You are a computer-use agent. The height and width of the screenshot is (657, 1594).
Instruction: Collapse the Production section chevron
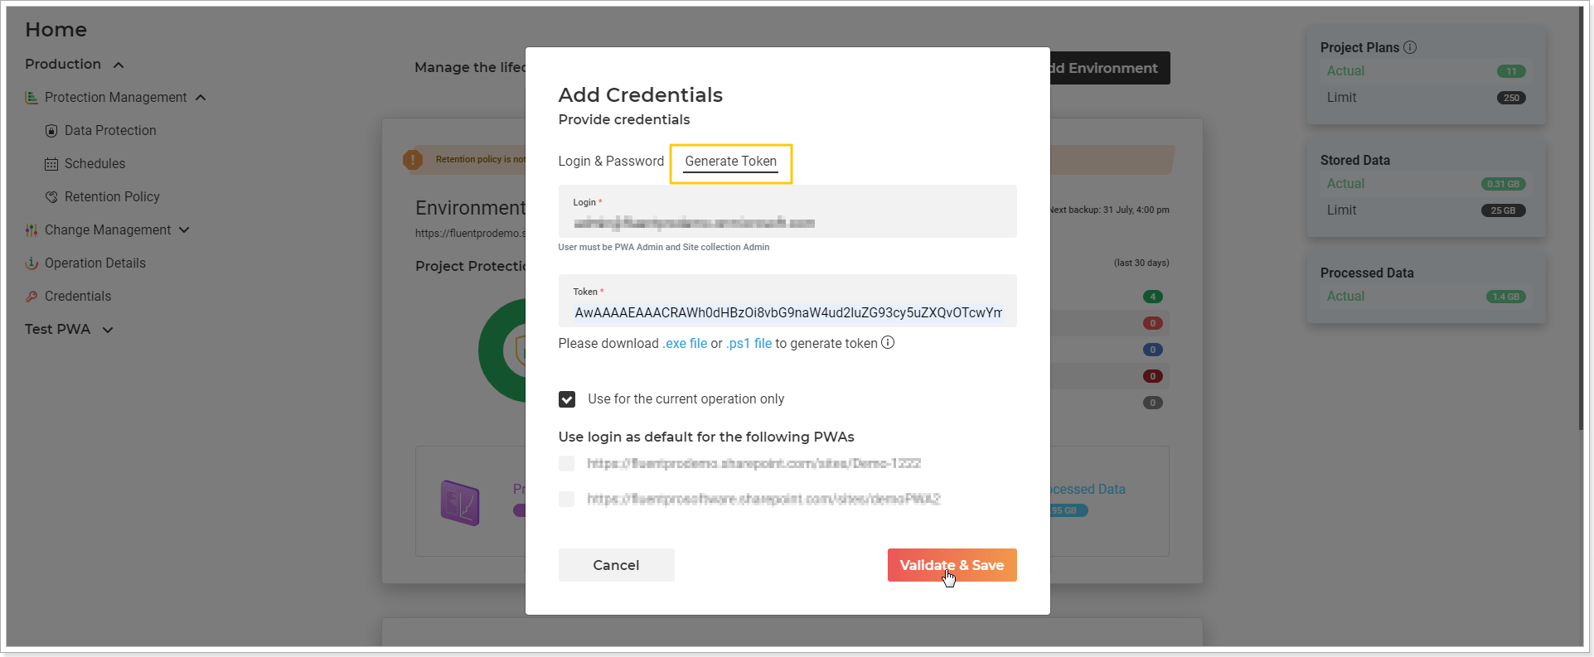click(x=119, y=65)
